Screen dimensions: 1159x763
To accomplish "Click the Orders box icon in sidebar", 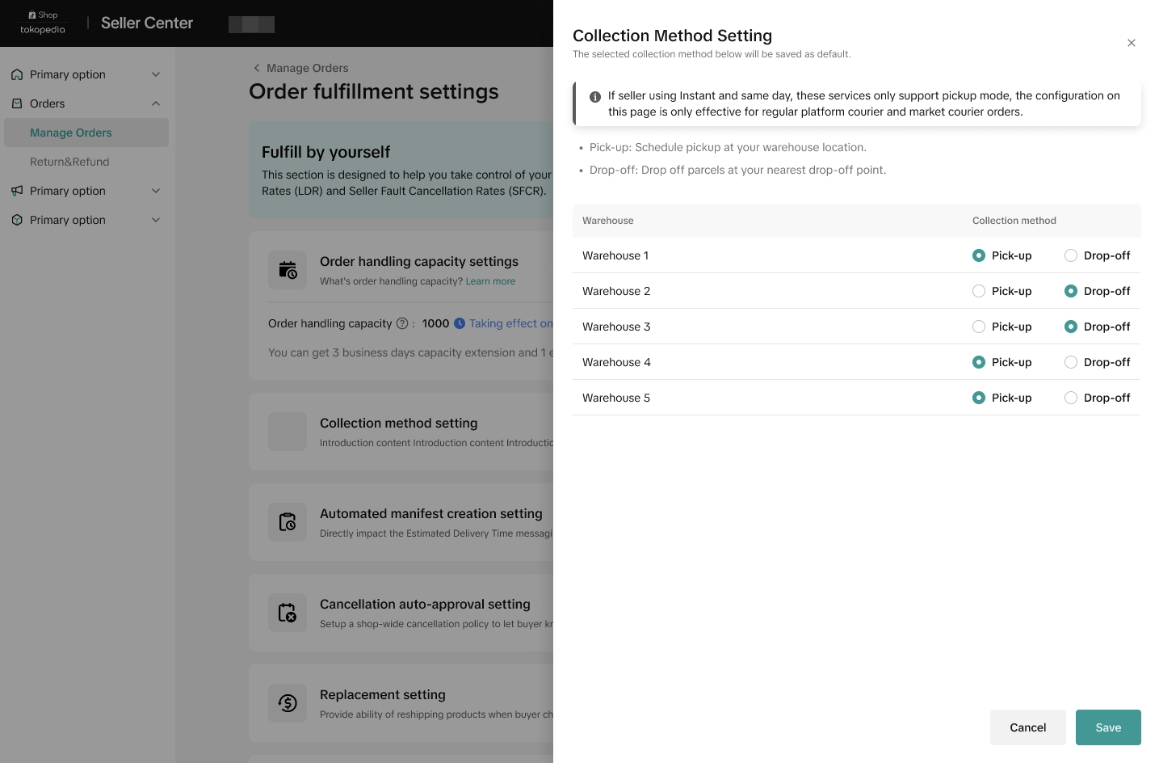I will pyautogui.click(x=17, y=103).
